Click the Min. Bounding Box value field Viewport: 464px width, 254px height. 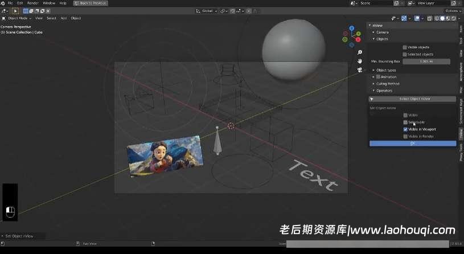point(426,62)
